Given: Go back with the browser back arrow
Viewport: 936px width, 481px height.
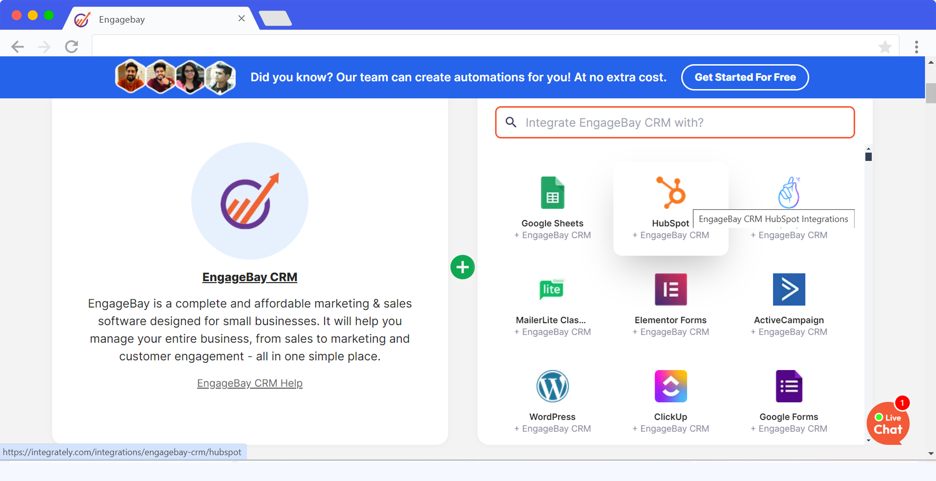Looking at the screenshot, I should (x=17, y=46).
